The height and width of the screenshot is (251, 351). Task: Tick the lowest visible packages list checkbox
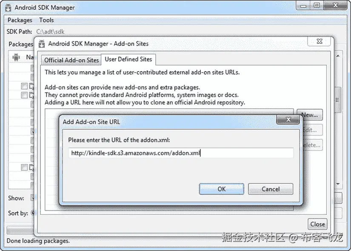pos(25,167)
